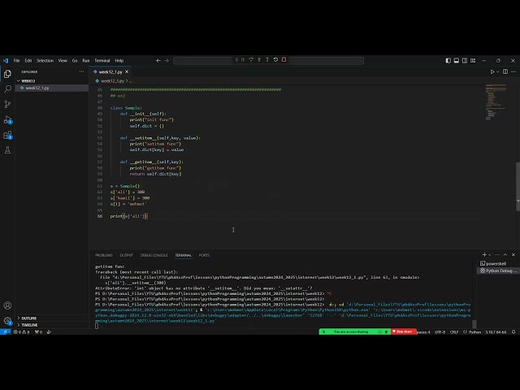Switch to the DEBUG CONSOLE tab

pyautogui.click(x=154, y=255)
